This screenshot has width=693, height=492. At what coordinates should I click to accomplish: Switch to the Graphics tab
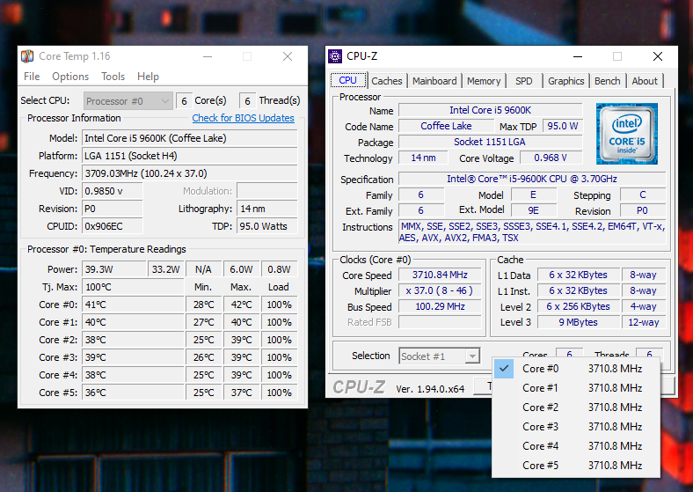coord(566,81)
